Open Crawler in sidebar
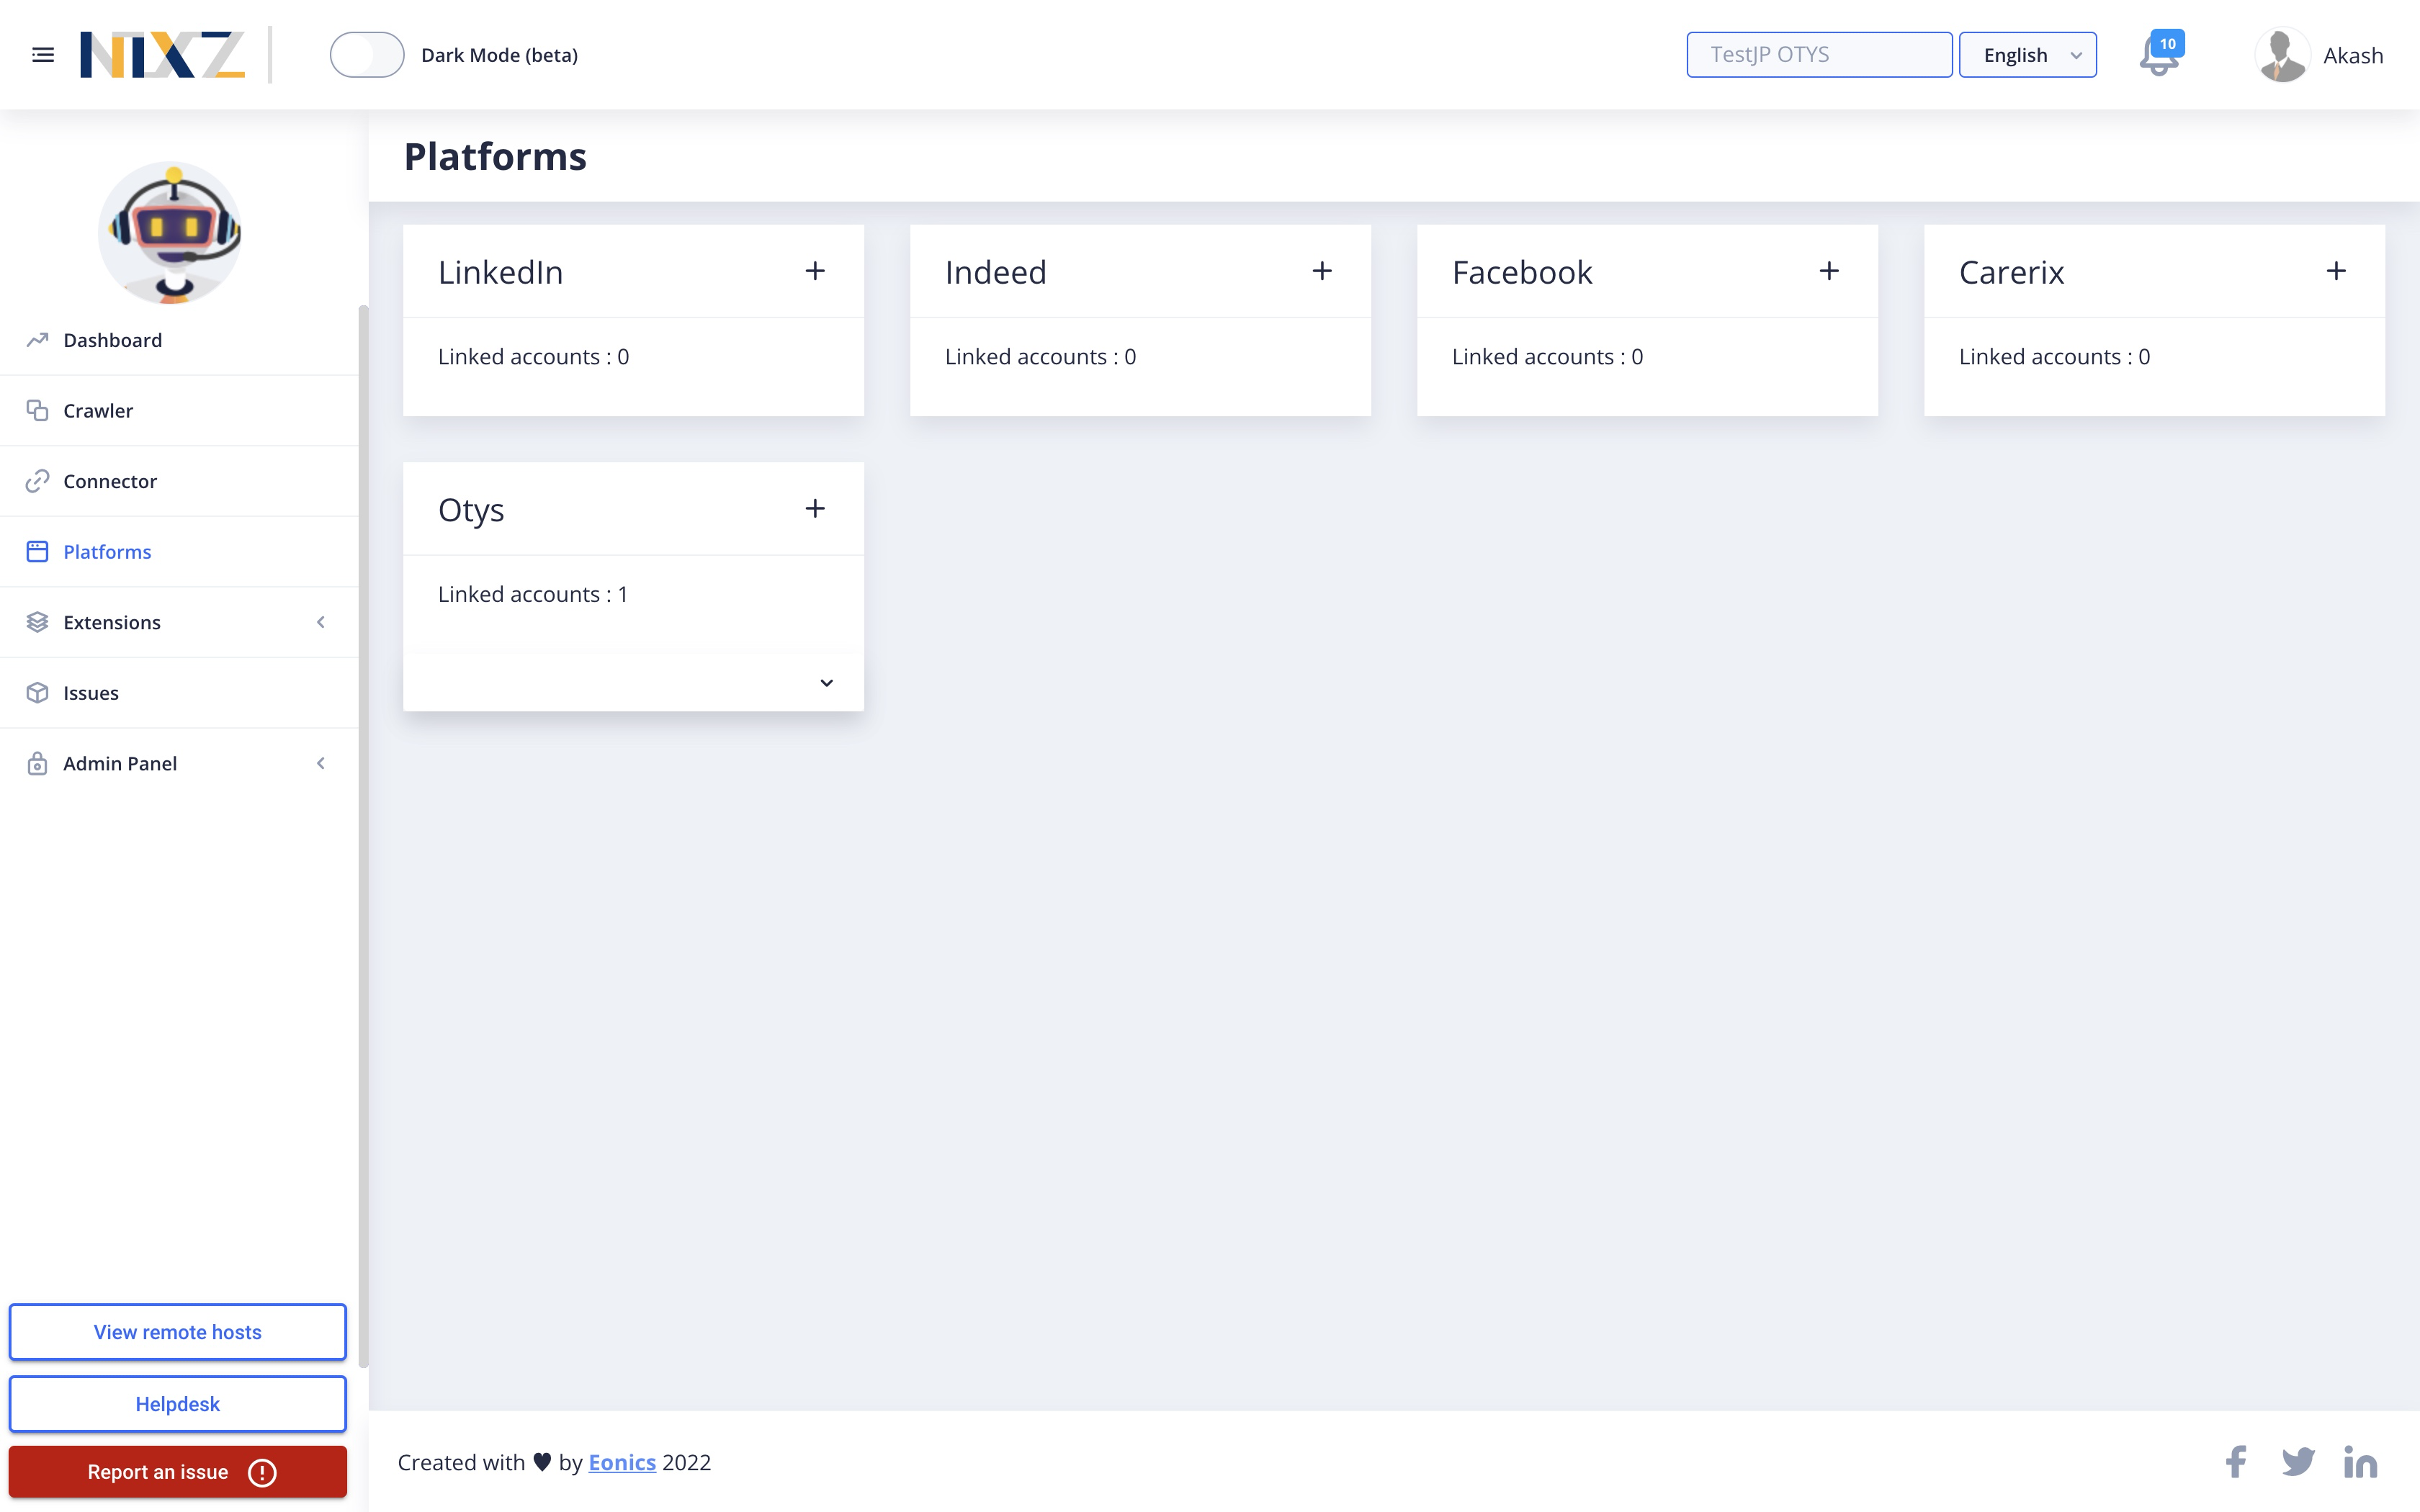 (179, 411)
